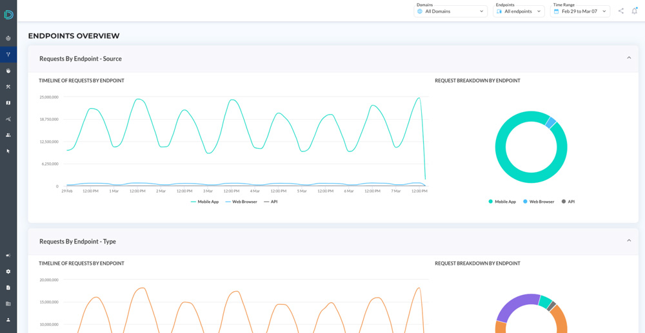Collapse Requests By Endpoint - Source panel
645x333 pixels.
click(629, 58)
